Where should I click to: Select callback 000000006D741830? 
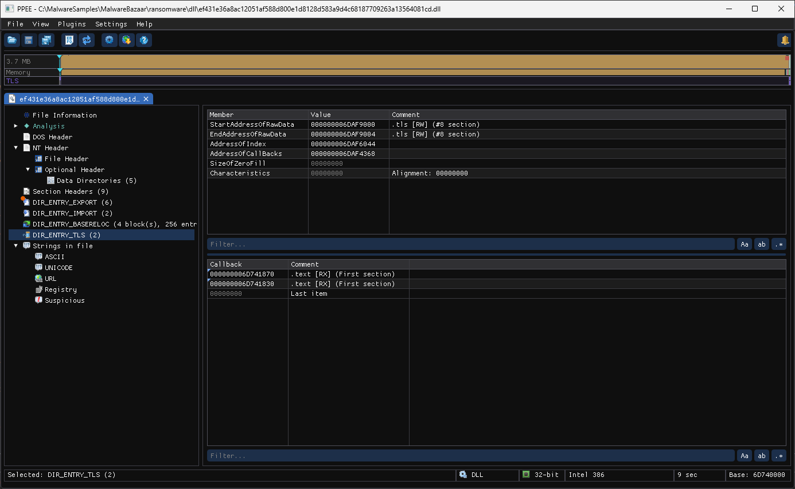242,284
